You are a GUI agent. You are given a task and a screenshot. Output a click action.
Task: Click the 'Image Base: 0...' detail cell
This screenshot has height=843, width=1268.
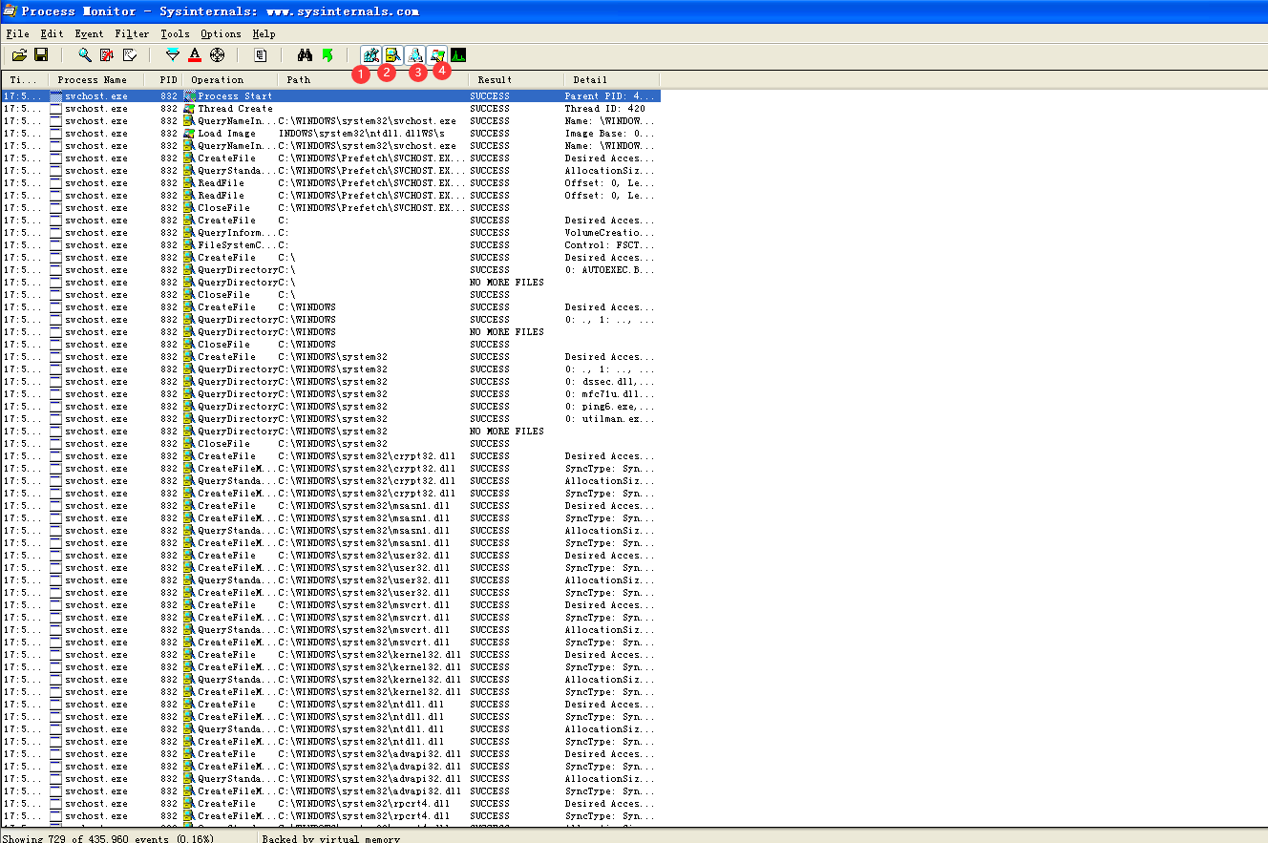pos(610,134)
